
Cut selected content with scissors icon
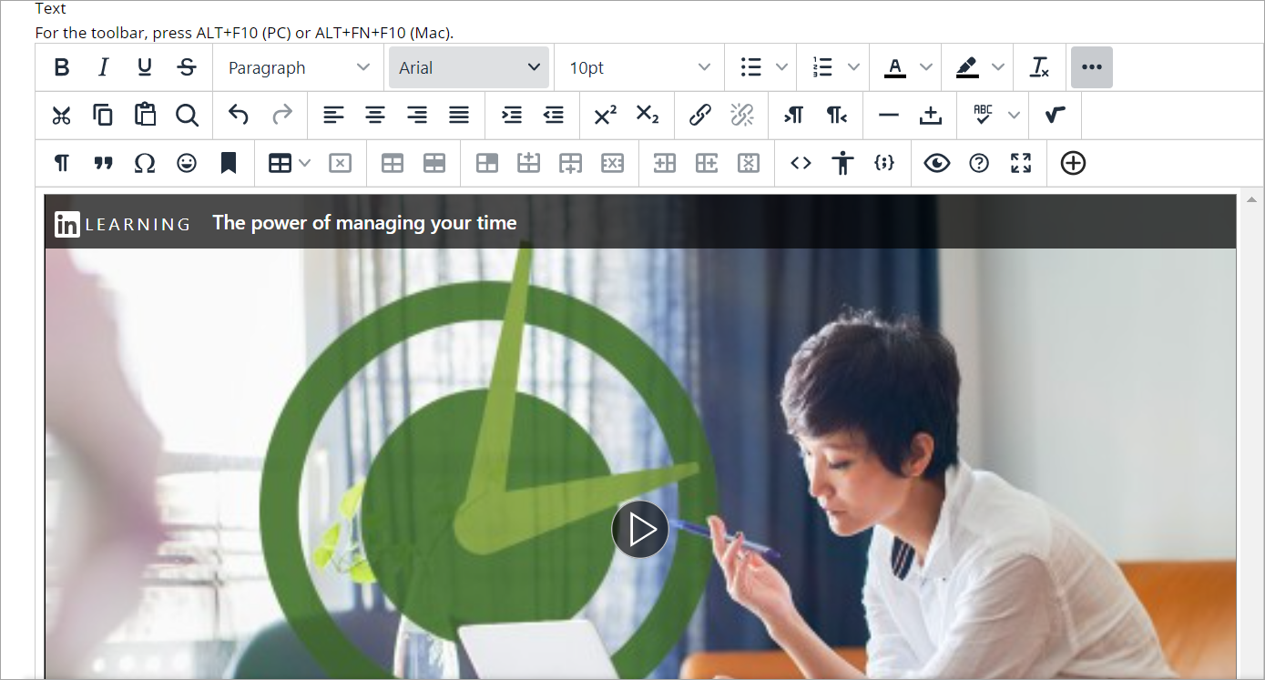tap(61, 115)
